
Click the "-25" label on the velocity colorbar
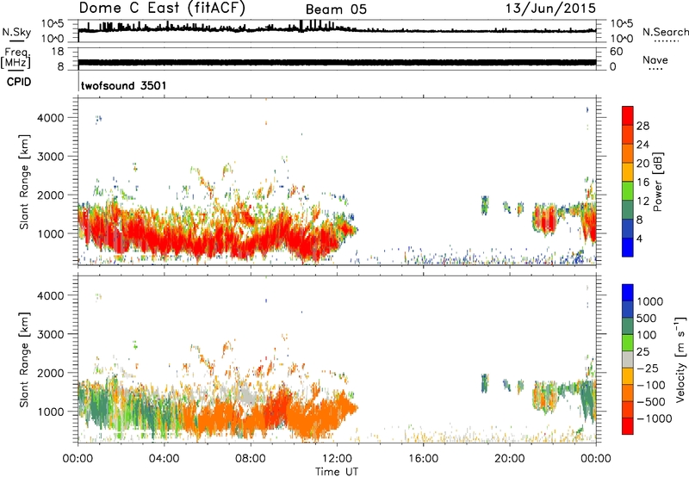pos(647,369)
